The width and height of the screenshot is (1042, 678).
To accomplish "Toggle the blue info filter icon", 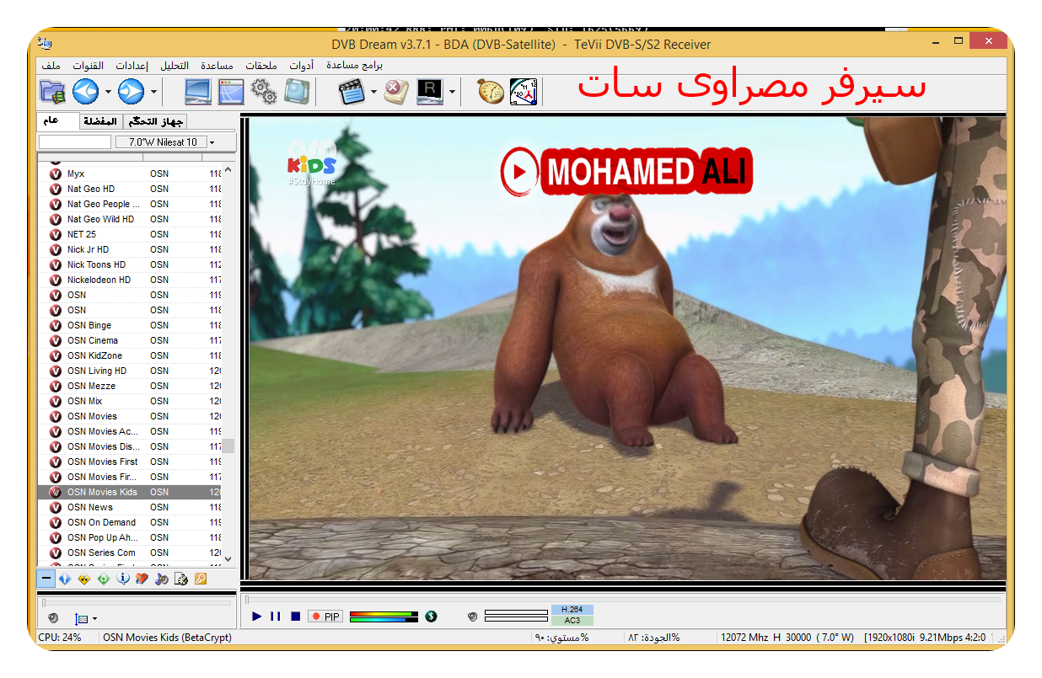I will click(x=123, y=579).
